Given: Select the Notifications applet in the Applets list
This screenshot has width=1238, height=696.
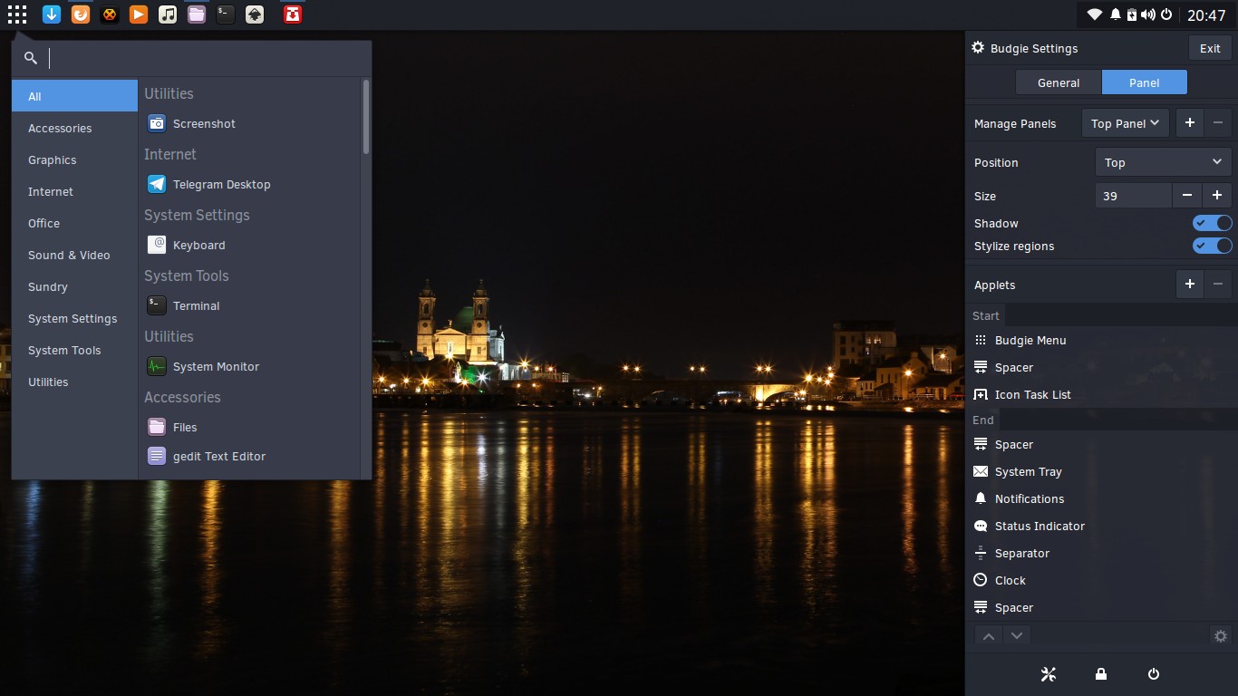Looking at the screenshot, I should [1030, 498].
